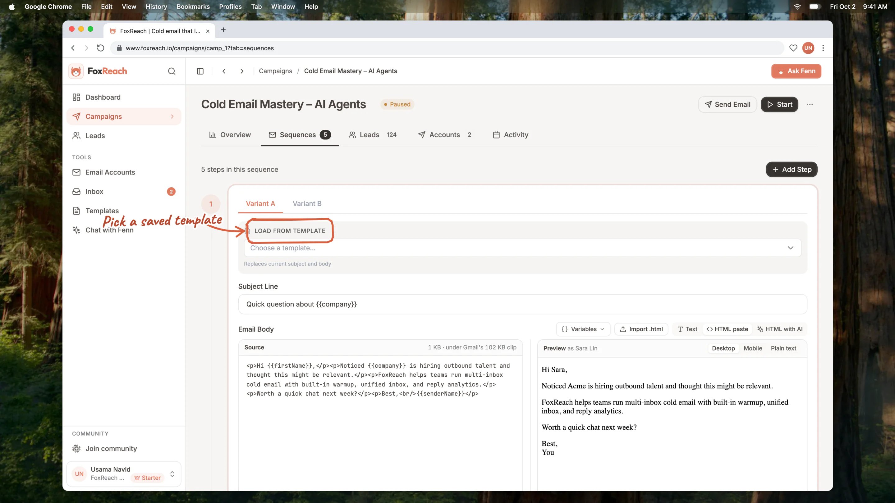Select HTML with AI editor mode
Screen dimensions: 895x503
780,329
